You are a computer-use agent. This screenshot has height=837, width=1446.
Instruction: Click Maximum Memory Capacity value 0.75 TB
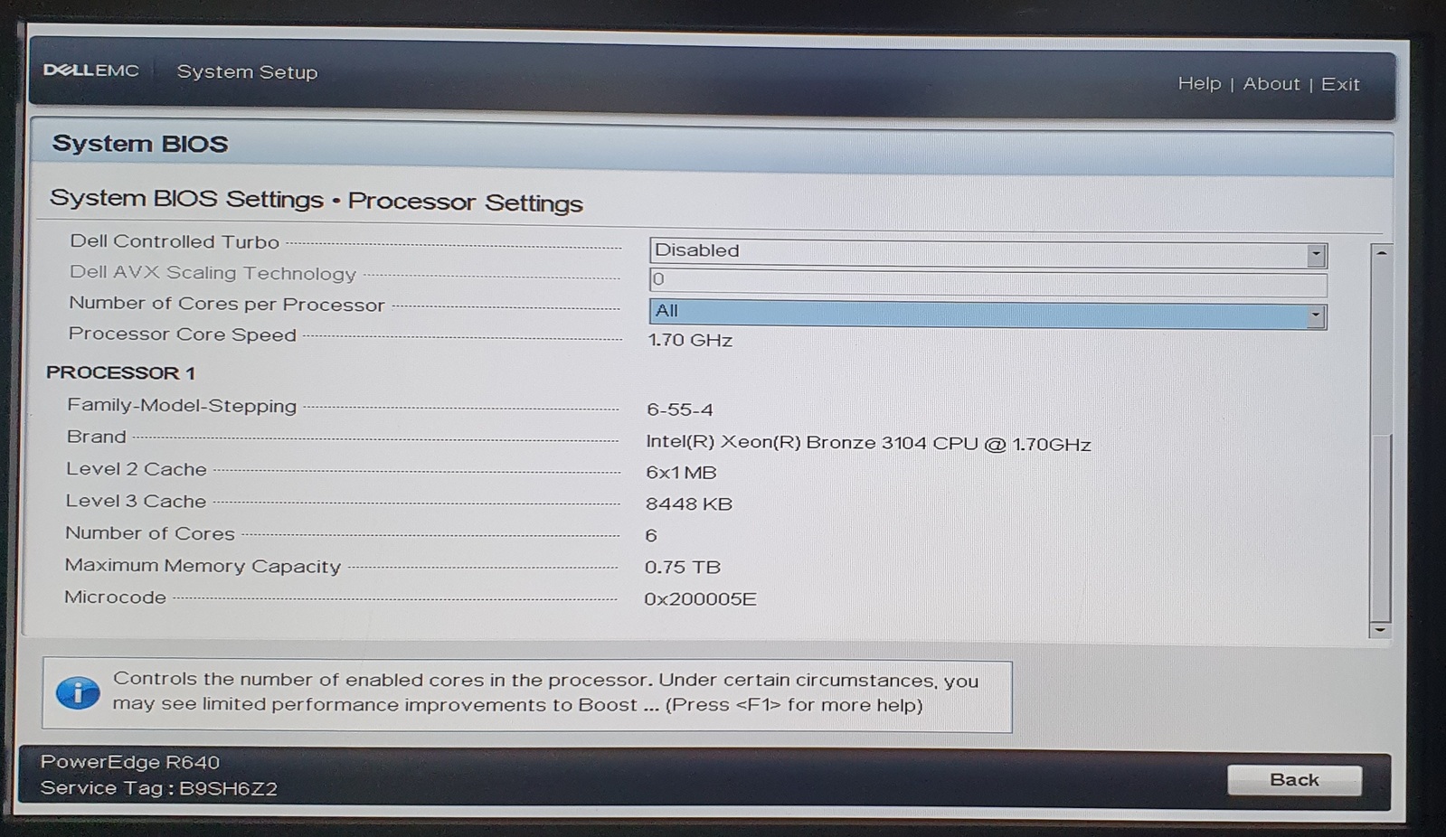point(683,567)
